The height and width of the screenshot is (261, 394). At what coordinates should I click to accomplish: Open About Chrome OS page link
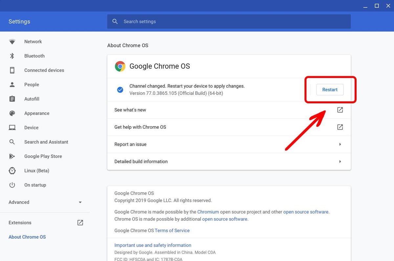(27, 237)
